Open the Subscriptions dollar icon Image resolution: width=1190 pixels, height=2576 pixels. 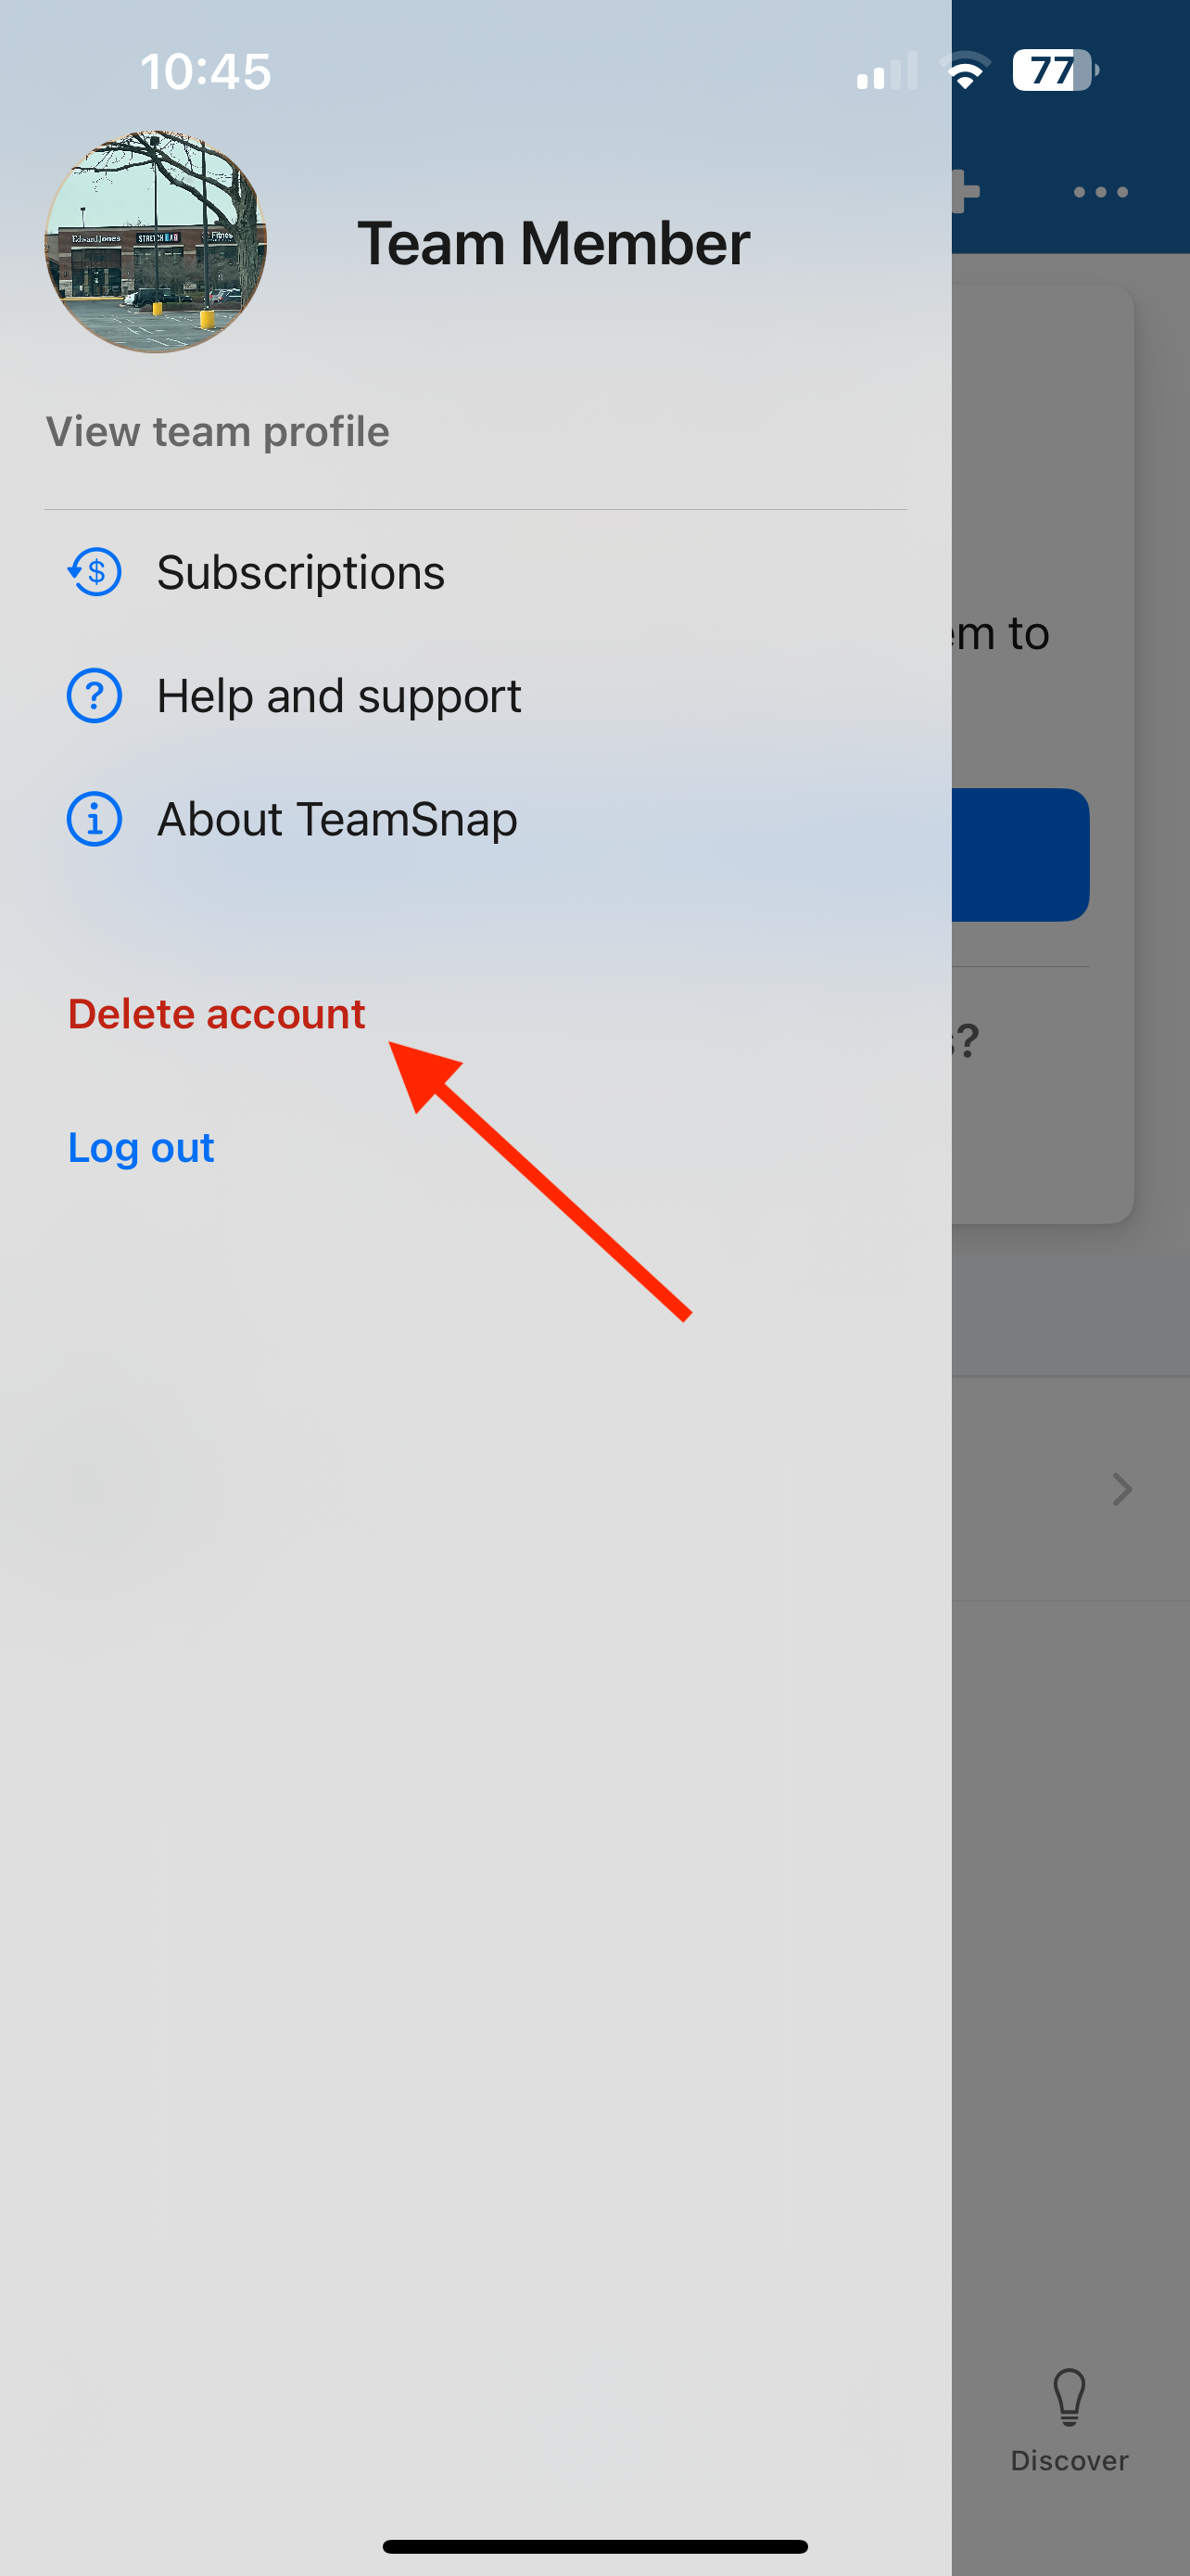coord(94,572)
